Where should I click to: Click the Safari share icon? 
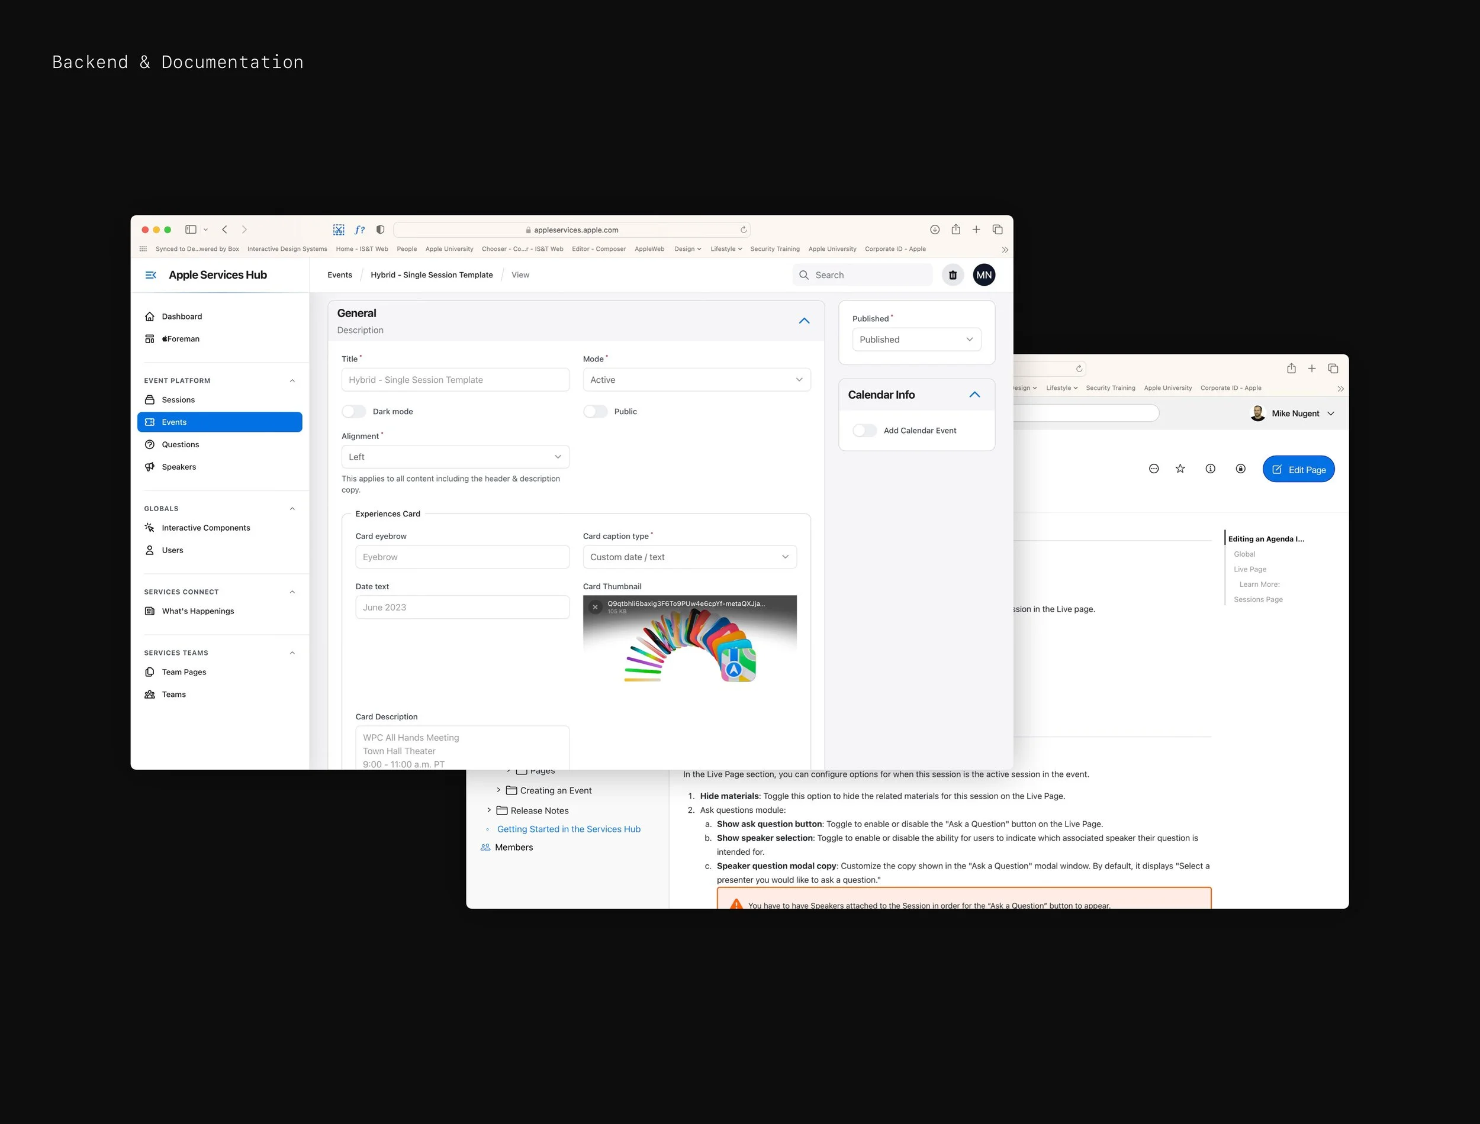956,230
